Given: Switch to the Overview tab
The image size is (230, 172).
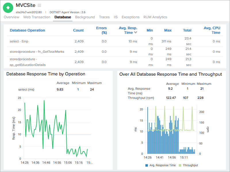Looking at the screenshot, I should (11, 17).
